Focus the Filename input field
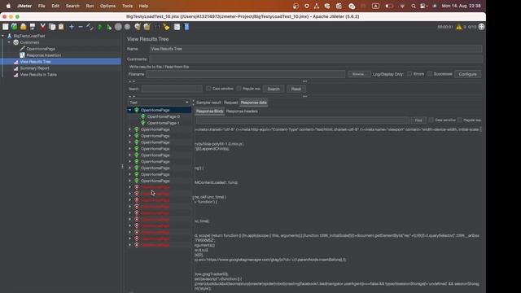 click(x=246, y=74)
